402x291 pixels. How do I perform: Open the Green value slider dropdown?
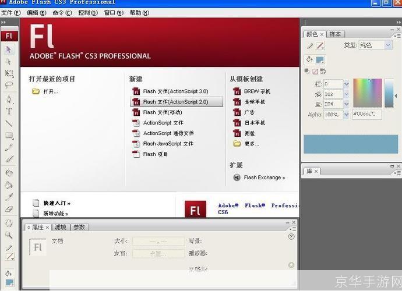pyautogui.click(x=347, y=94)
